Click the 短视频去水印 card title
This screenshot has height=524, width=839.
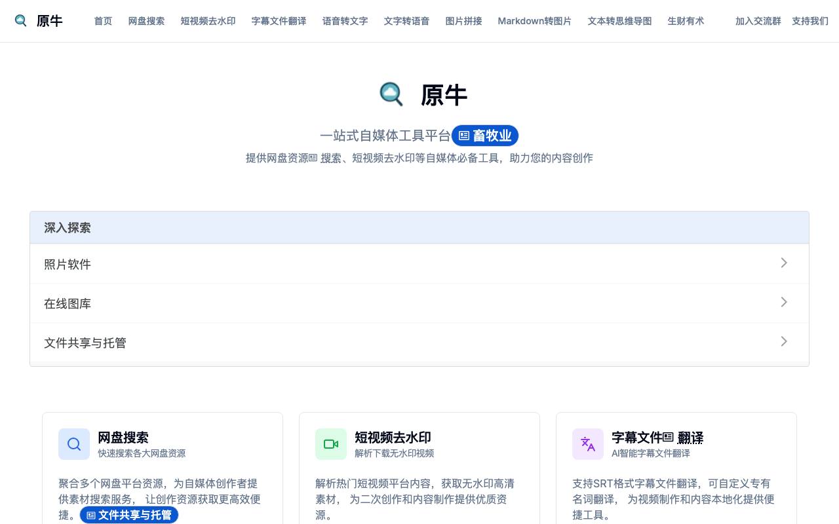click(x=393, y=438)
